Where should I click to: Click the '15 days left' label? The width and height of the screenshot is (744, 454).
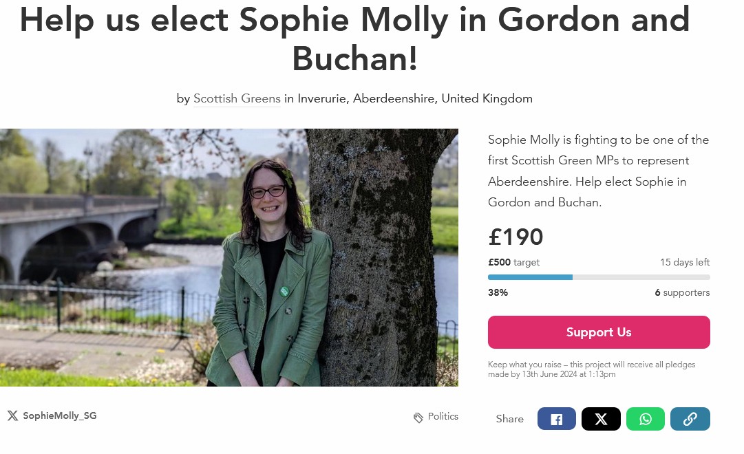684,262
